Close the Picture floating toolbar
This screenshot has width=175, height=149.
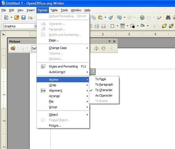coord(114,41)
